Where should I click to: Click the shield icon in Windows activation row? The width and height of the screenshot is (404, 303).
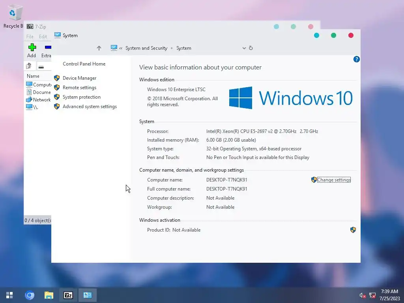353,230
